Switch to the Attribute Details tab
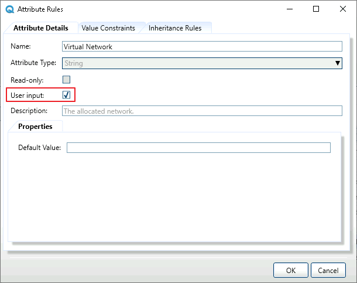Screen dimensions: 357x283 [x=41, y=28]
